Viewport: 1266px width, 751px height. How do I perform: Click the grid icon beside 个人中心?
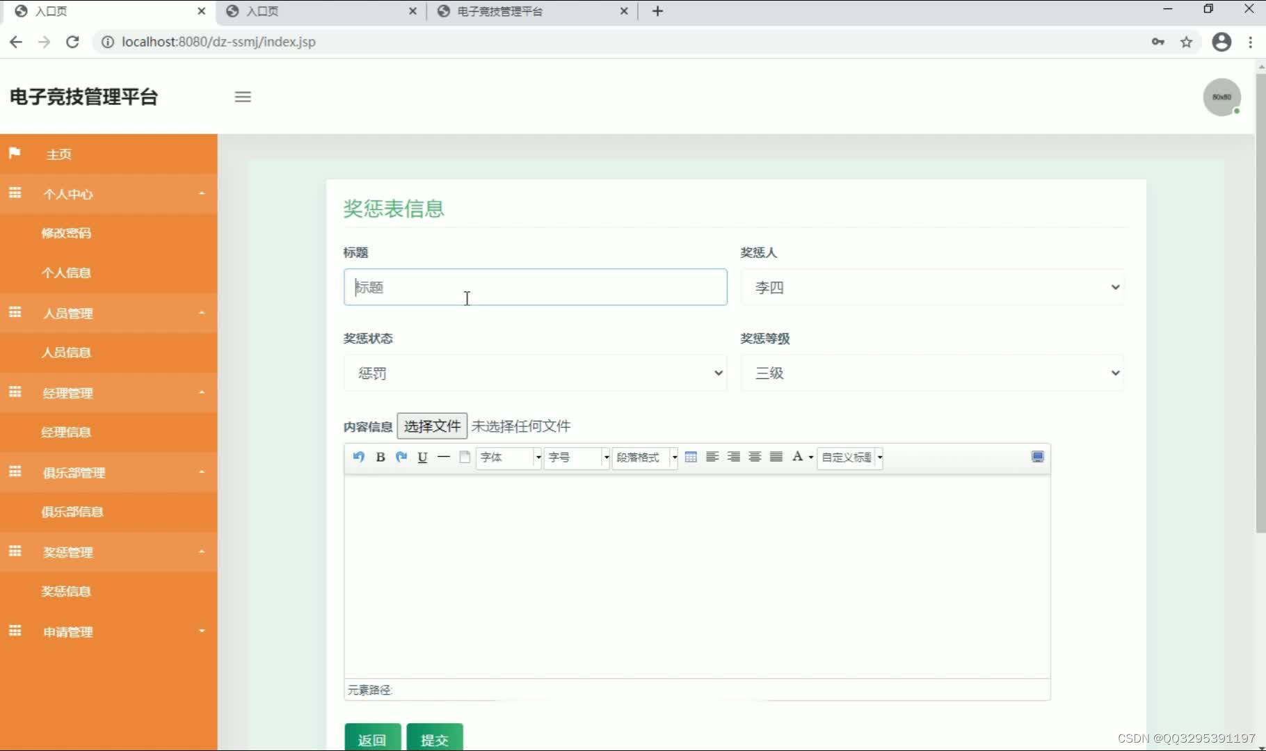[x=15, y=193]
